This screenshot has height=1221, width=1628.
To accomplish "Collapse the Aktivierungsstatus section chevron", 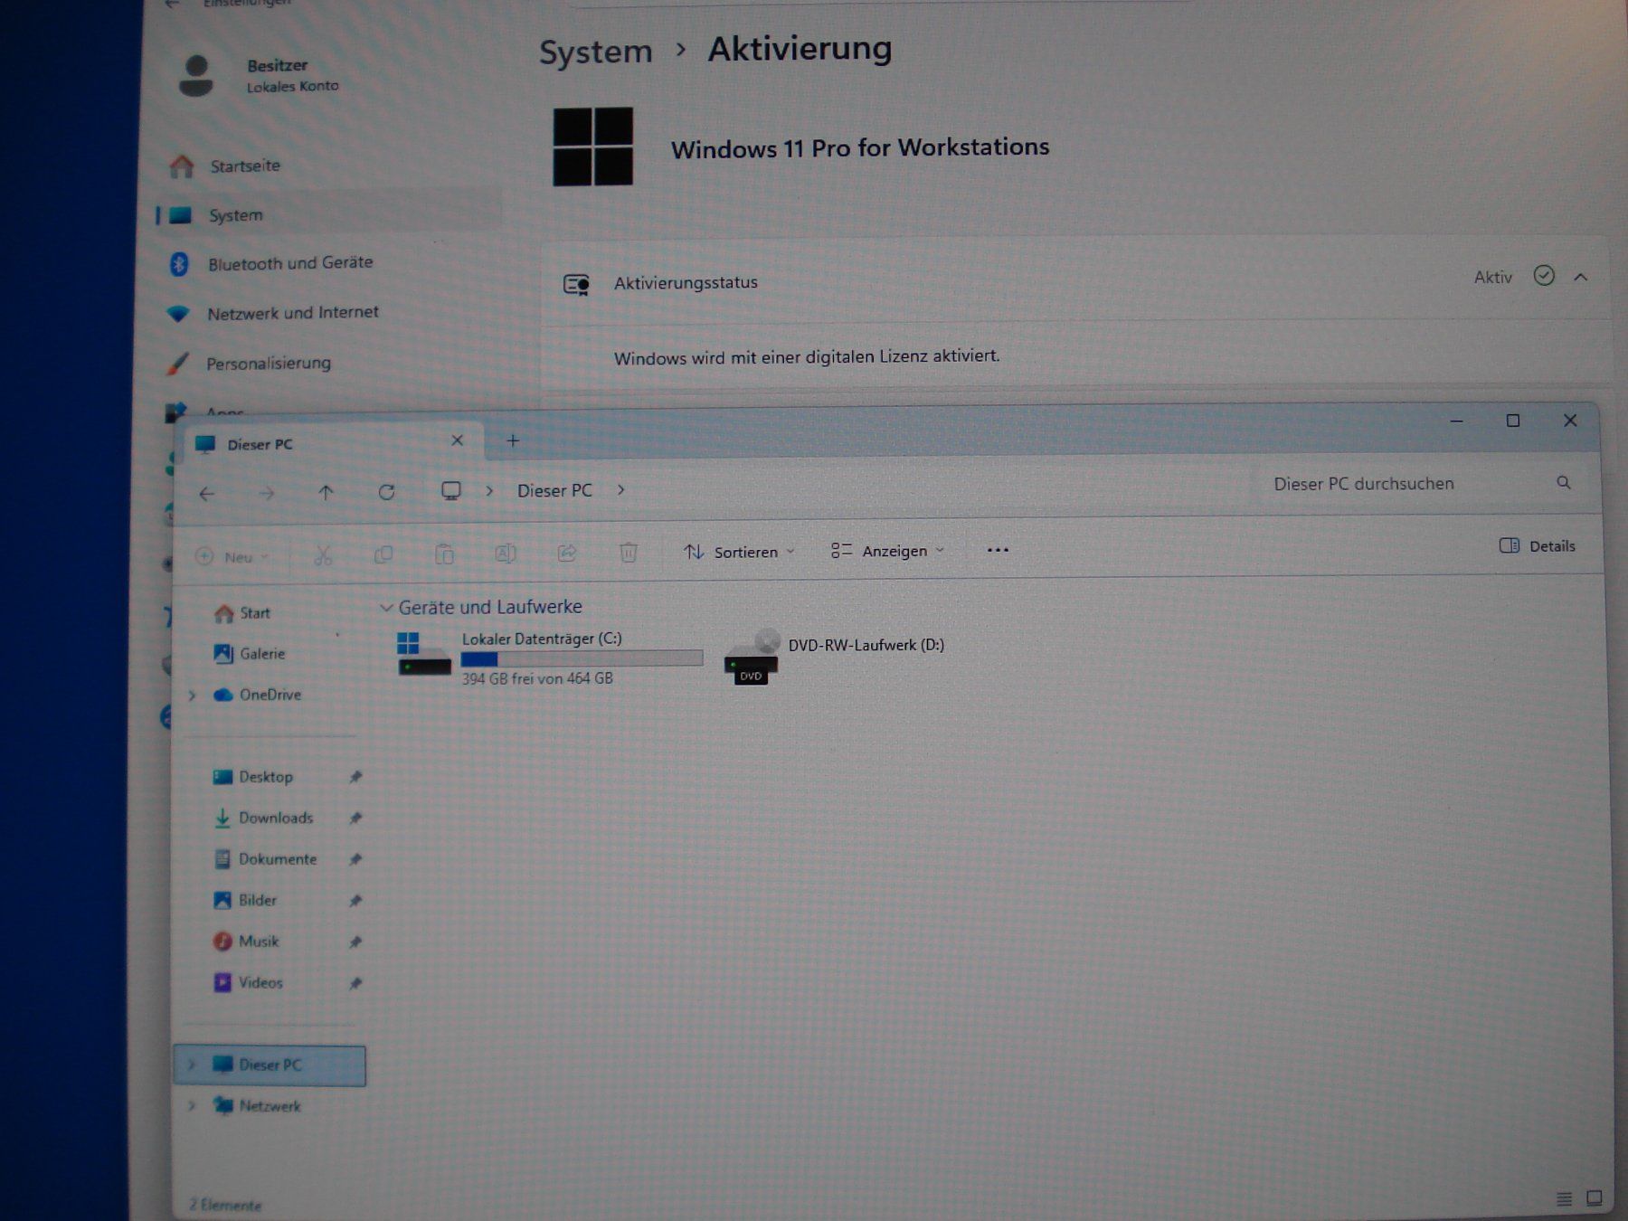I will [1580, 277].
